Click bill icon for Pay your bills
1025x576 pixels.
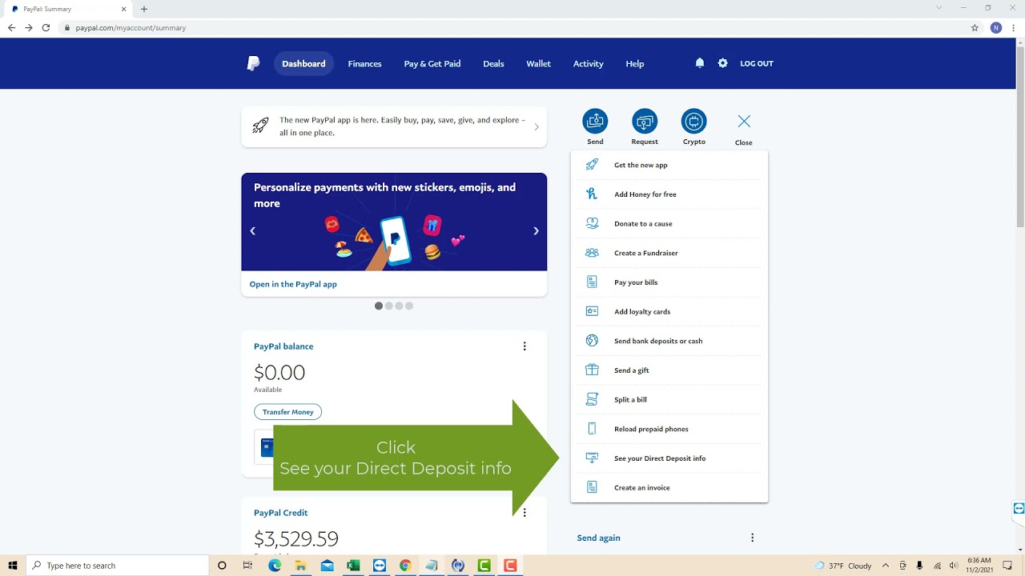click(x=592, y=282)
